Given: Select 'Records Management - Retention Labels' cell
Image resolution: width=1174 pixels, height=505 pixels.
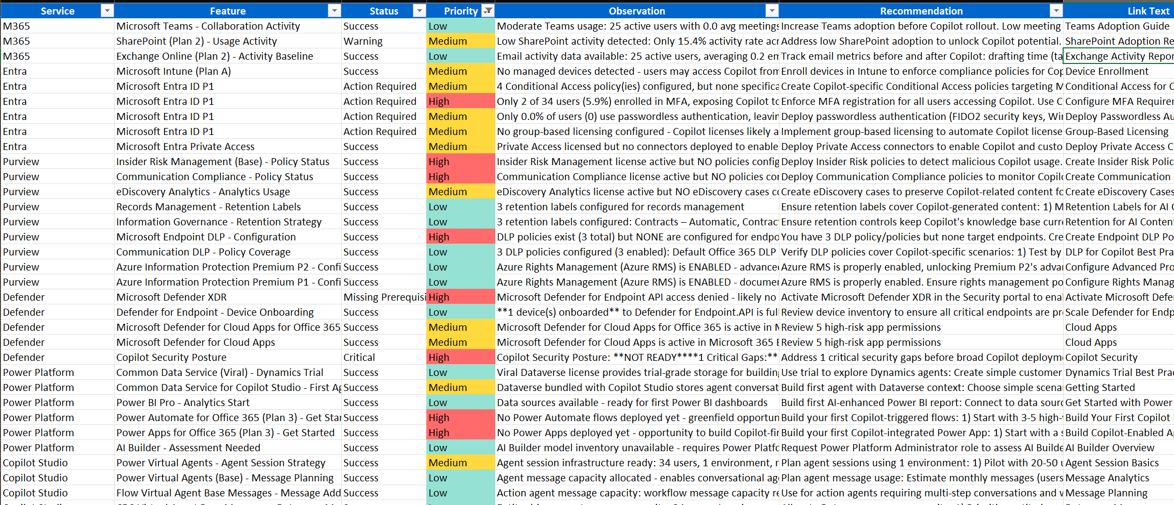Looking at the screenshot, I should click(x=228, y=207).
